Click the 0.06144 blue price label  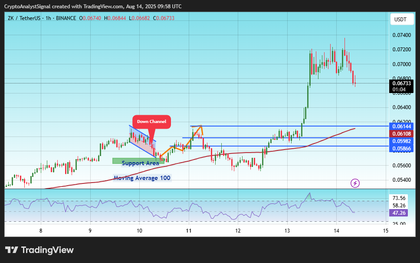[x=401, y=127]
